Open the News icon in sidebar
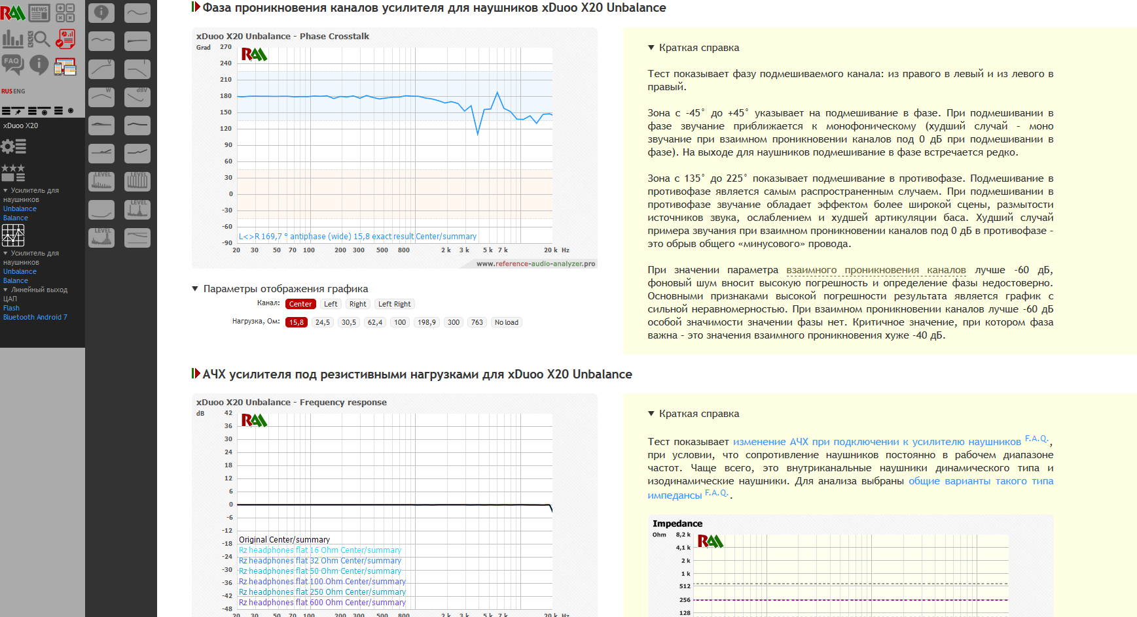The image size is (1137, 617). click(x=39, y=13)
